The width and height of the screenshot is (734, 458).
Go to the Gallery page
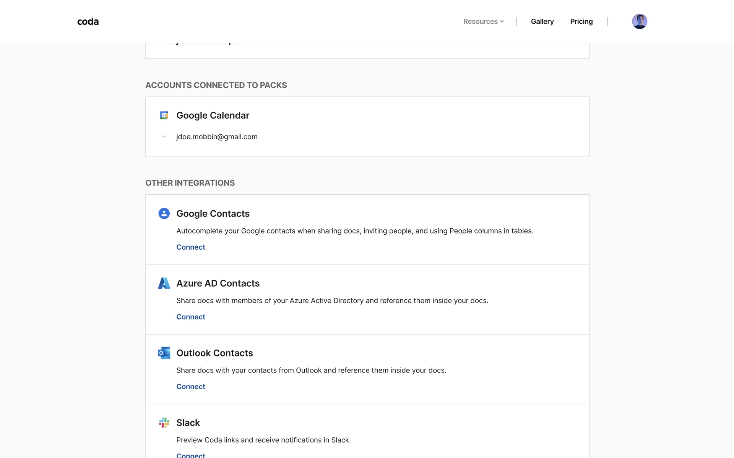[542, 22]
